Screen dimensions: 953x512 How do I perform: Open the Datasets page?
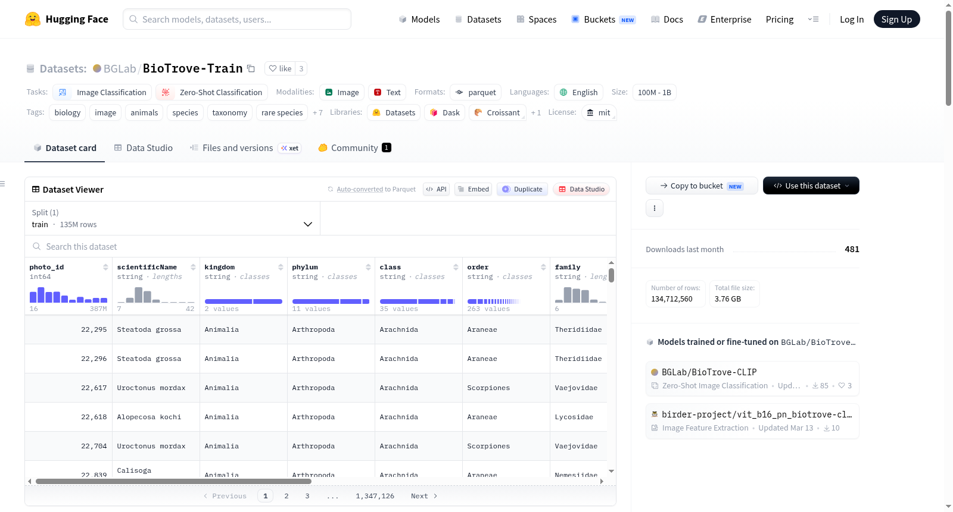[x=478, y=19]
